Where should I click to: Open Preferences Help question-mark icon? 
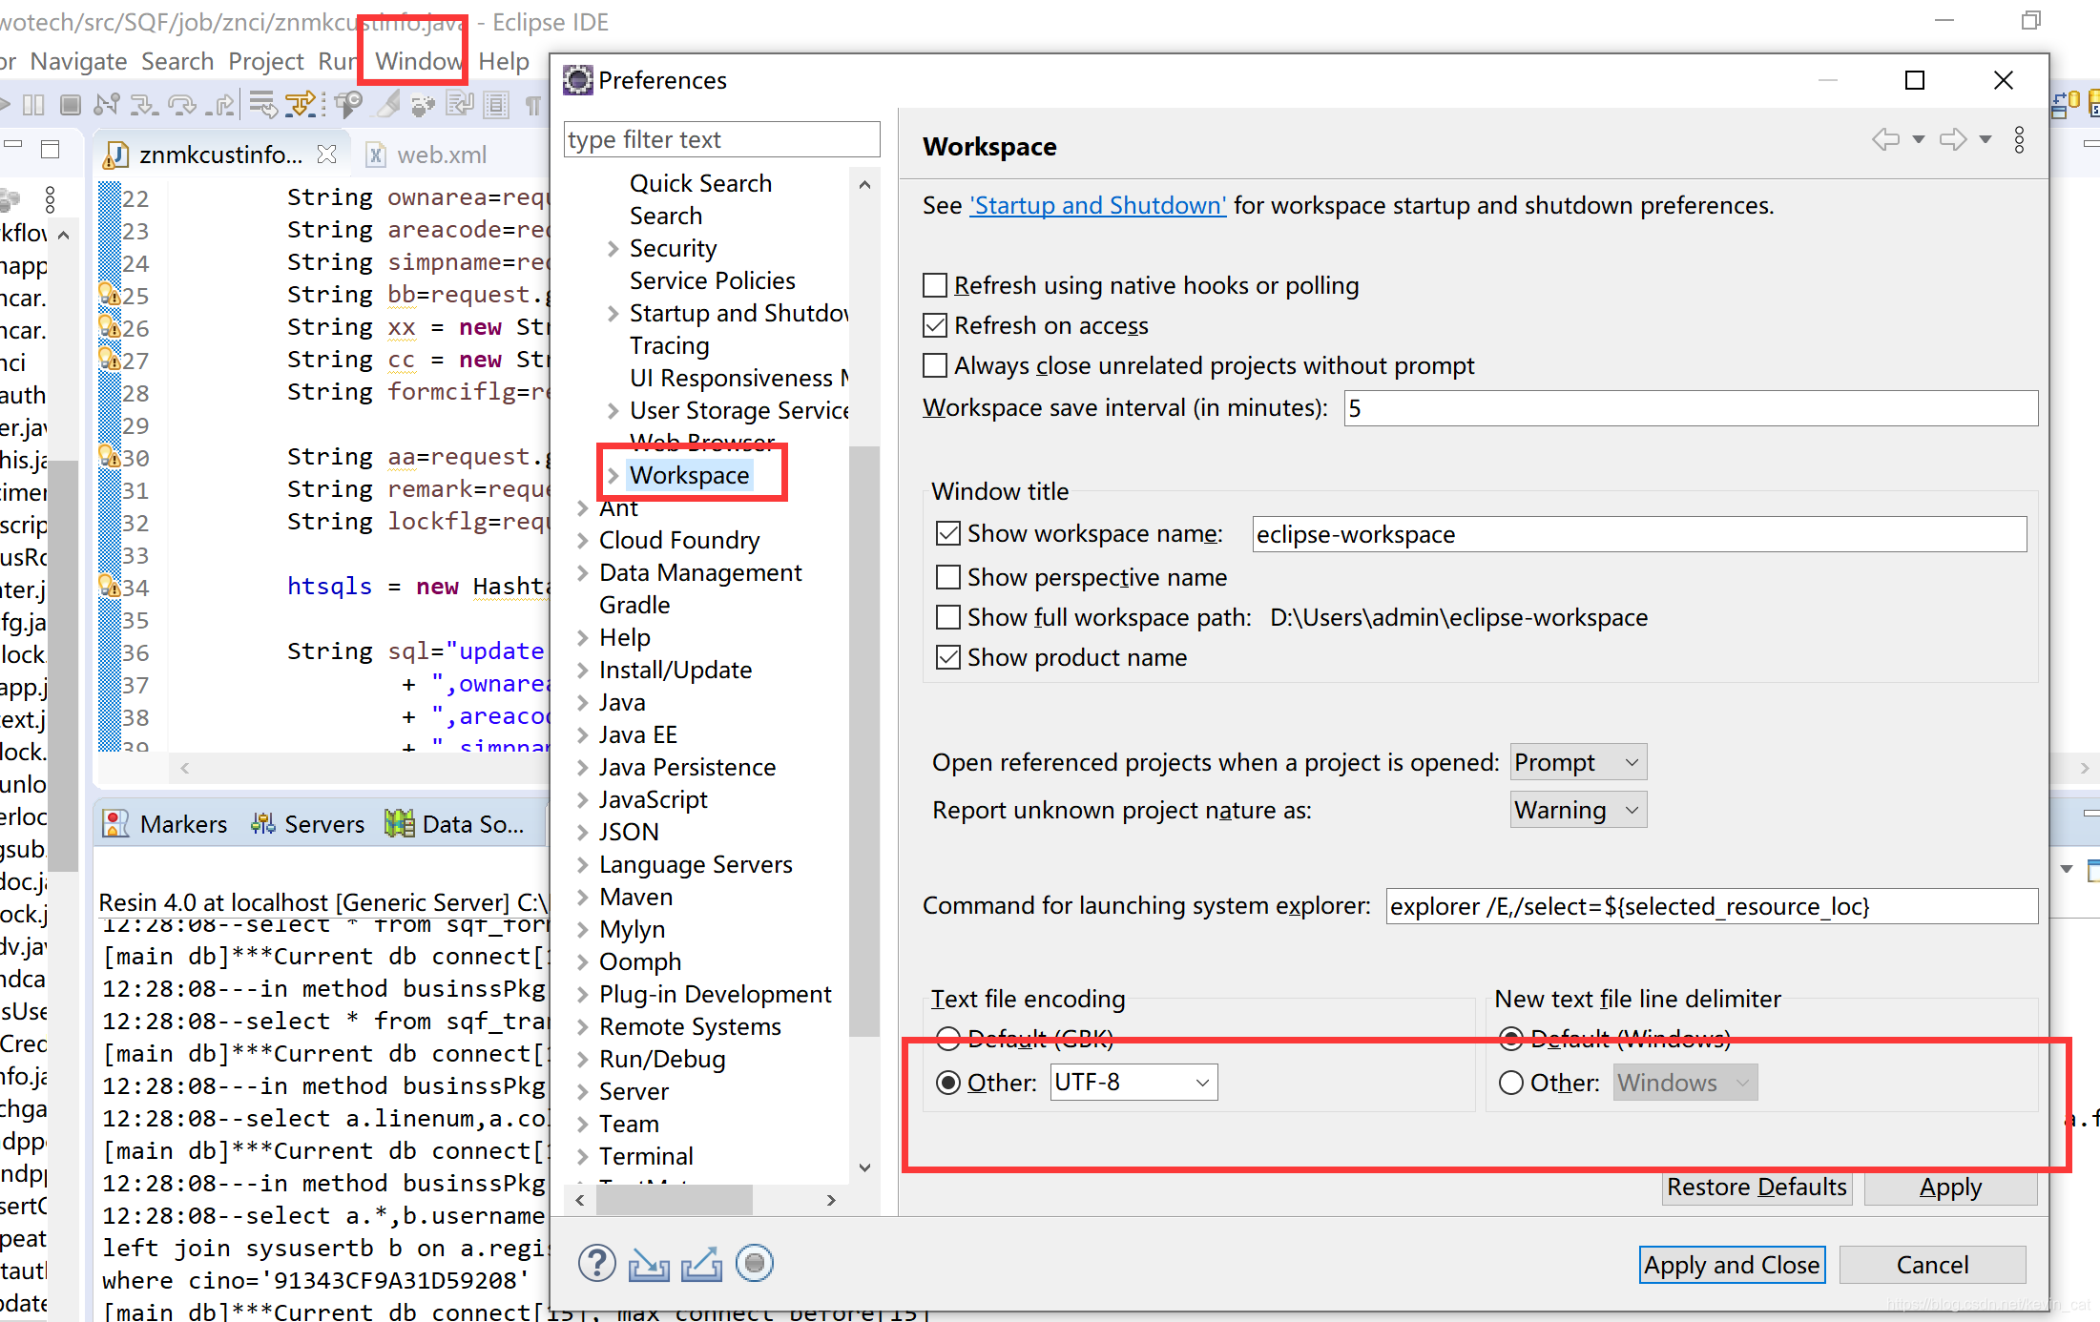pyautogui.click(x=597, y=1263)
